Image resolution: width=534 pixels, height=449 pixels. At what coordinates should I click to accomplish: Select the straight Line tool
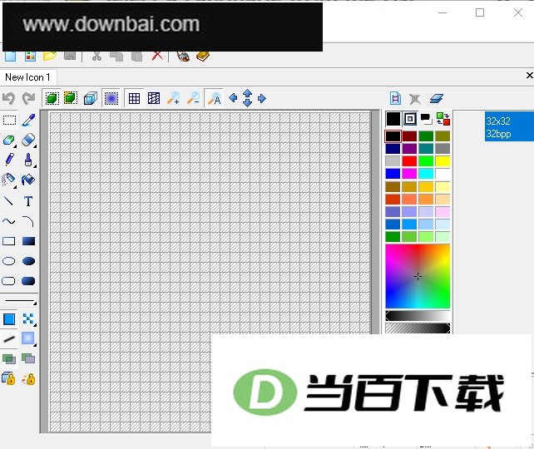9,201
